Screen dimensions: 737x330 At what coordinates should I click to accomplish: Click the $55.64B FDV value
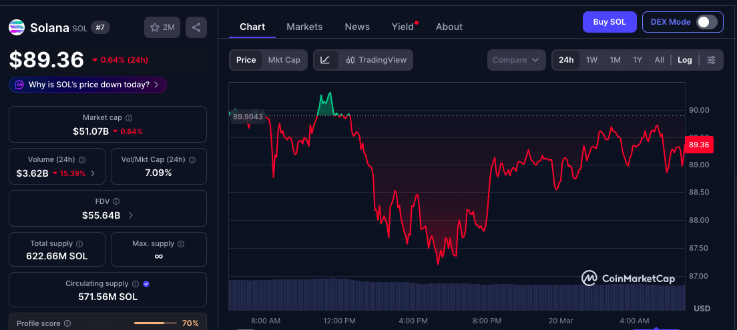pyautogui.click(x=101, y=215)
